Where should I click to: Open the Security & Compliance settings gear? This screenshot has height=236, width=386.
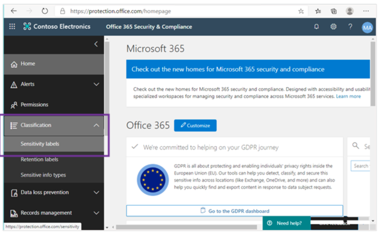pyautogui.click(x=333, y=27)
